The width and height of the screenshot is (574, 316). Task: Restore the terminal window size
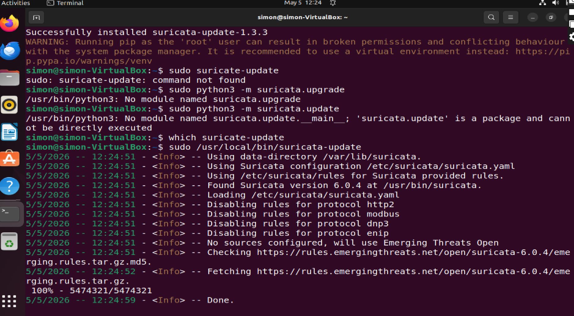[551, 17]
